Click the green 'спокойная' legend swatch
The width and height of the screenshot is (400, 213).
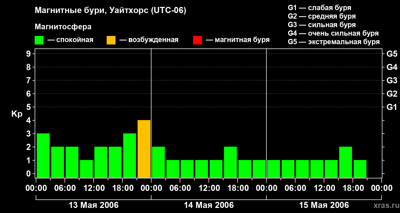pos(39,40)
